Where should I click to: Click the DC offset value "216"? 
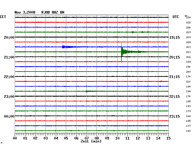188,57
